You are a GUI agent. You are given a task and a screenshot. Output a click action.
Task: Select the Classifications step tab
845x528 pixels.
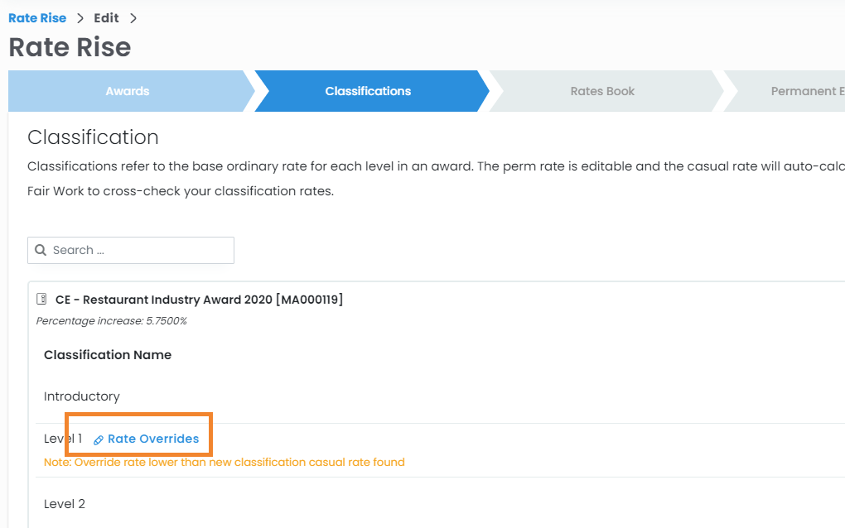[x=368, y=91]
